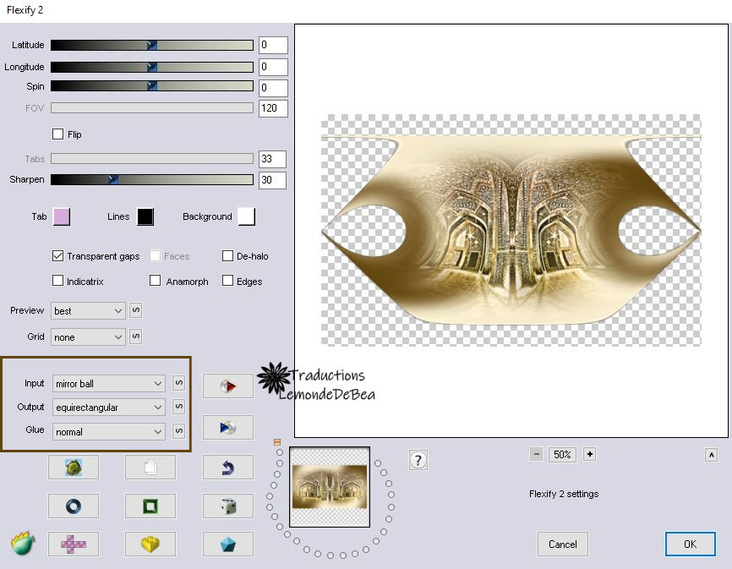Click the large warped preview image

[x=511, y=230]
